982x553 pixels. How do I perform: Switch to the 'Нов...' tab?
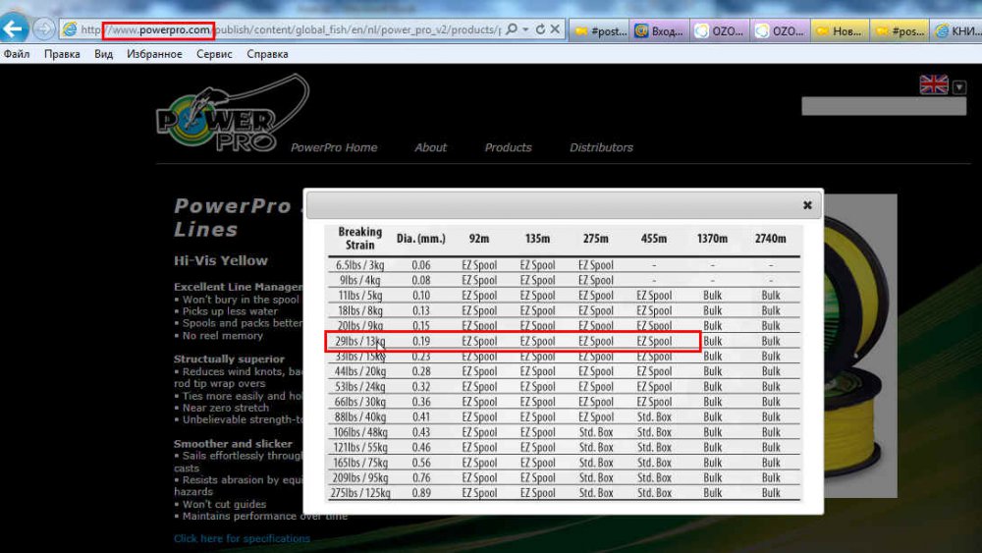tap(840, 30)
